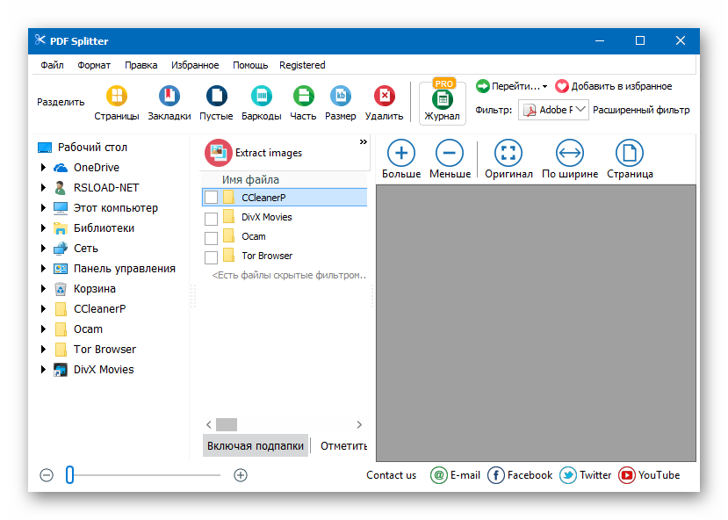Expand the Этот компьютер tree node

pyautogui.click(x=42, y=208)
